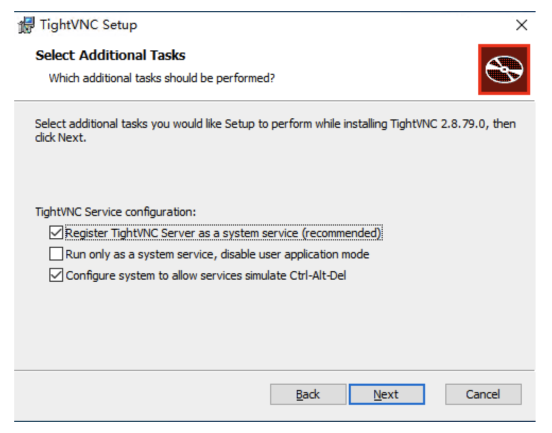The width and height of the screenshot is (552, 433).
Task: Click the TightVNC installer icon in title bar
Action: click(x=27, y=25)
